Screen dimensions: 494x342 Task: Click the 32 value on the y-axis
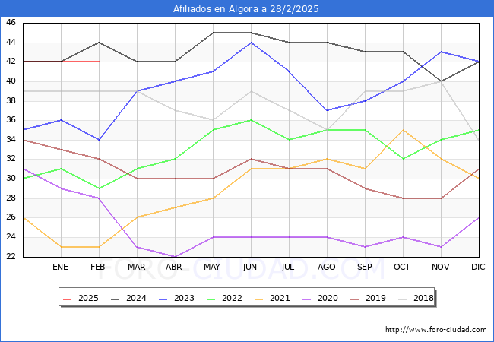coord(11,159)
